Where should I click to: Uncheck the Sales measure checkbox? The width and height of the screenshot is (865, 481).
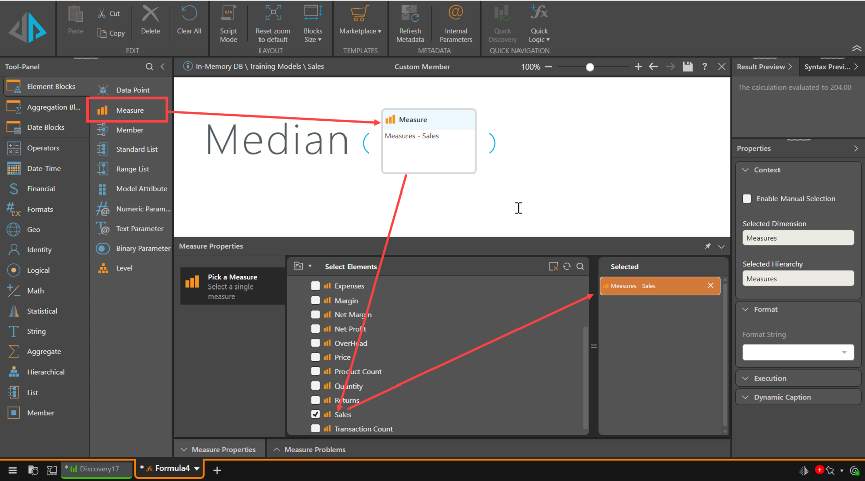[315, 414]
